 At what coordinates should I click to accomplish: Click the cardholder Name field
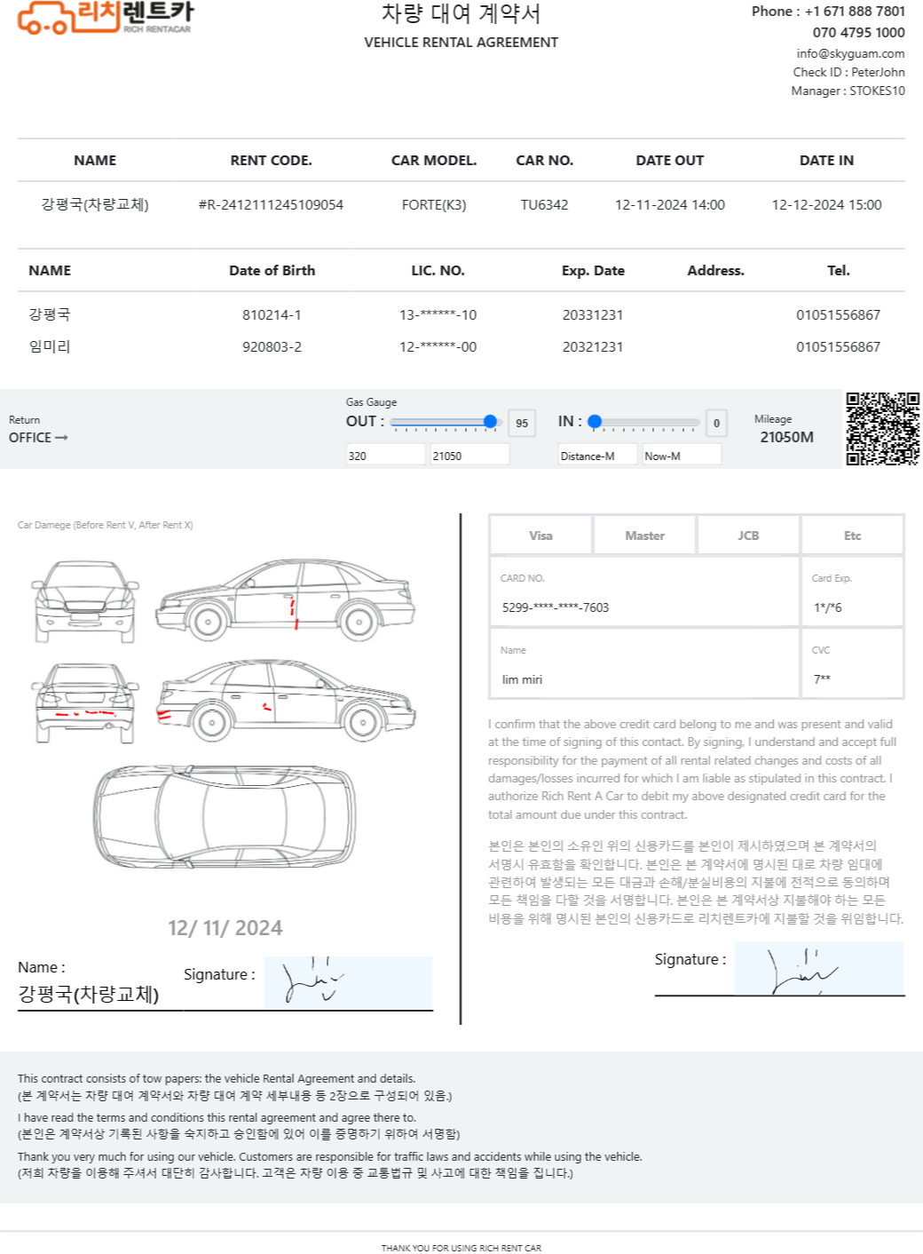click(x=644, y=679)
